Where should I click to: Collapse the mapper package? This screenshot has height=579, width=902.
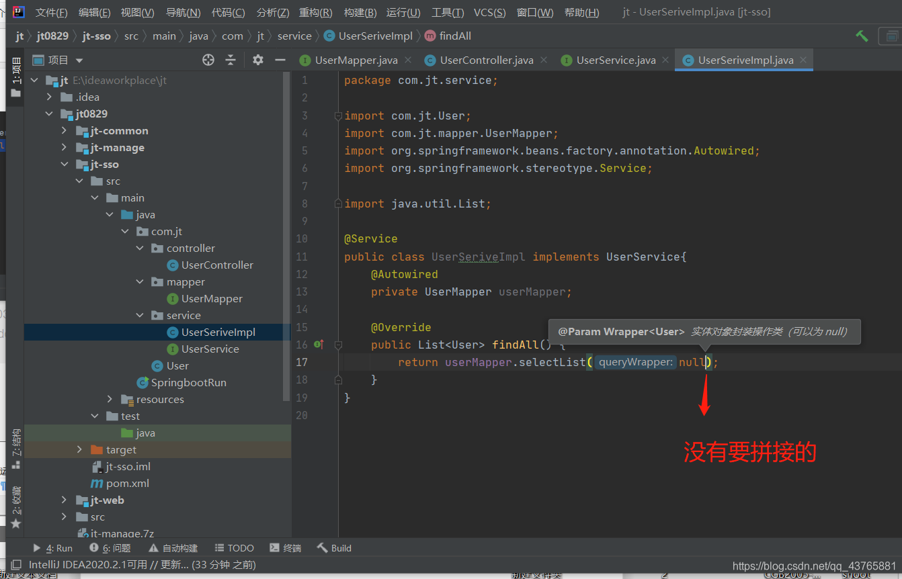point(140,281)
